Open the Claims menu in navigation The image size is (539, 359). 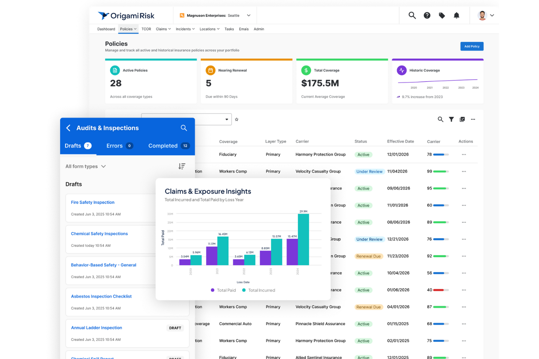coord(163,29)
